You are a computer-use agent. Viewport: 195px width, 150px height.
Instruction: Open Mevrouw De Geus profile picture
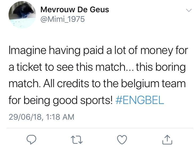coord(22,15)
